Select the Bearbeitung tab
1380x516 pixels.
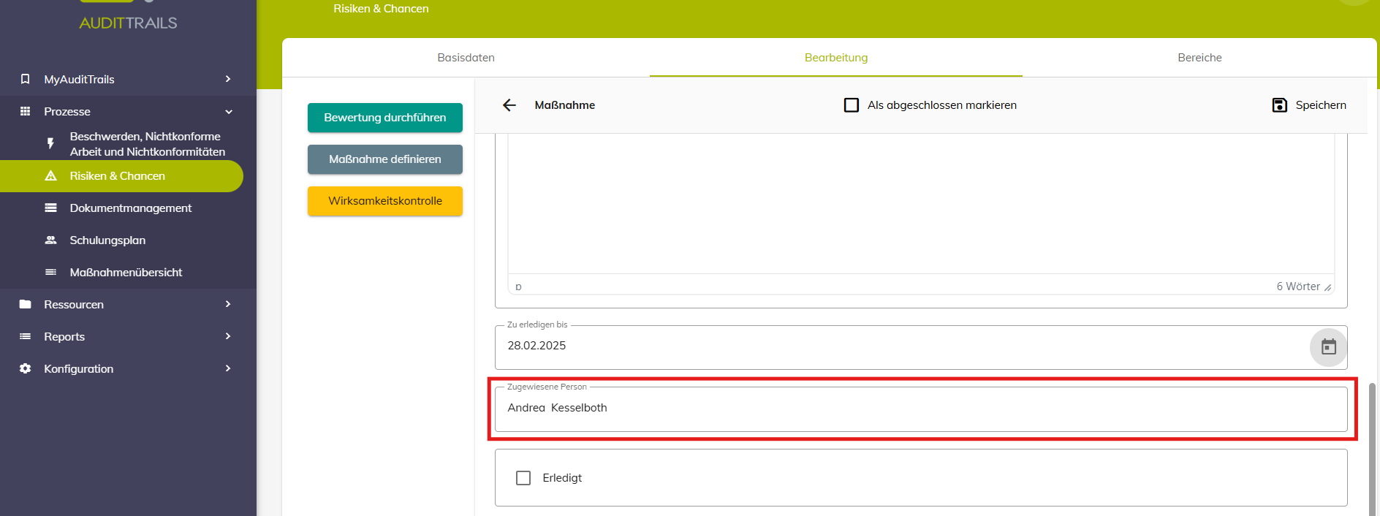[836, 58]
